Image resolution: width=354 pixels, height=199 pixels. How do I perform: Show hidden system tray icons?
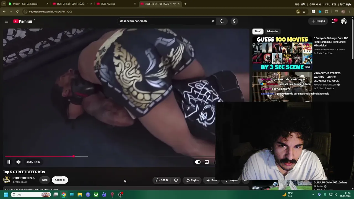(313, 195)
